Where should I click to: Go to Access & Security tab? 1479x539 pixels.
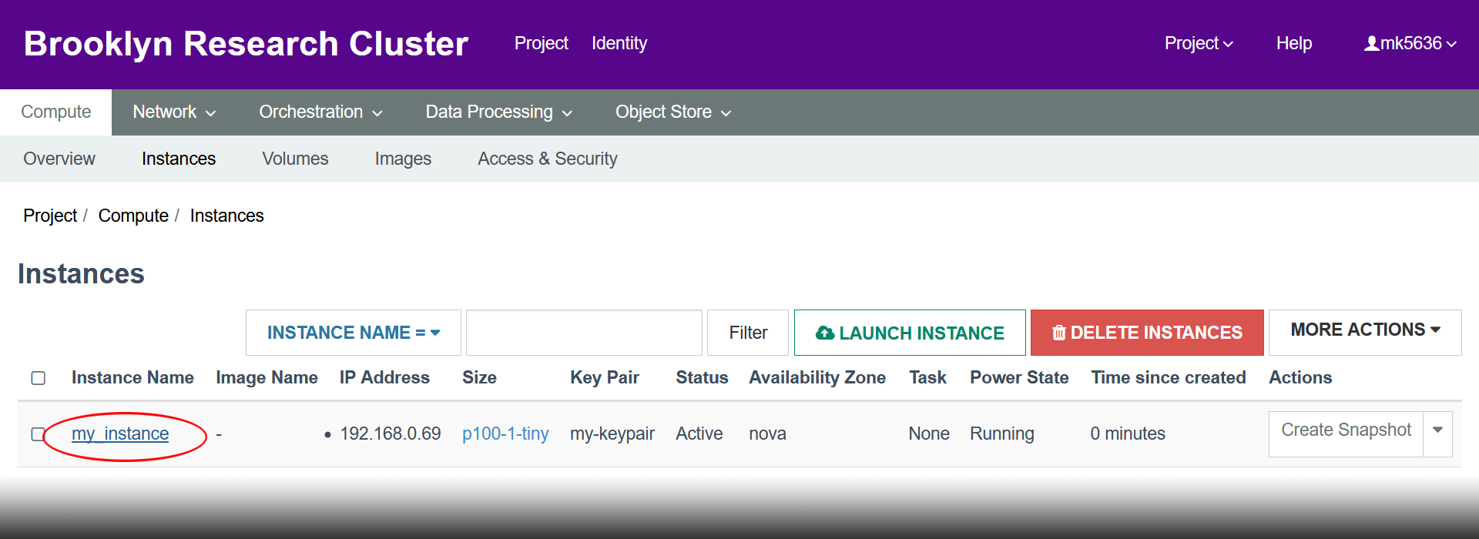coord(547,159)
